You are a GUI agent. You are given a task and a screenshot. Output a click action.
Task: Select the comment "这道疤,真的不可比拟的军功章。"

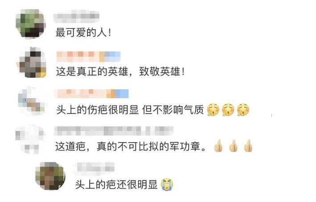[x=131, y=146]
